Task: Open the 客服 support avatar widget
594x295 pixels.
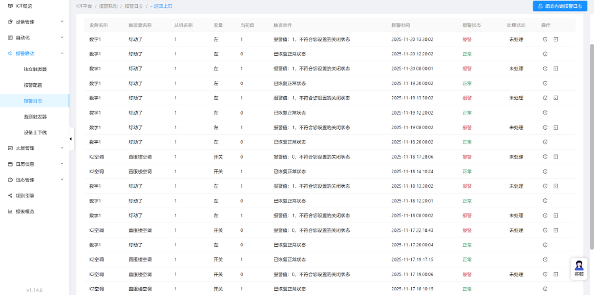Action: pyautogui.click(x=579, y=267)
